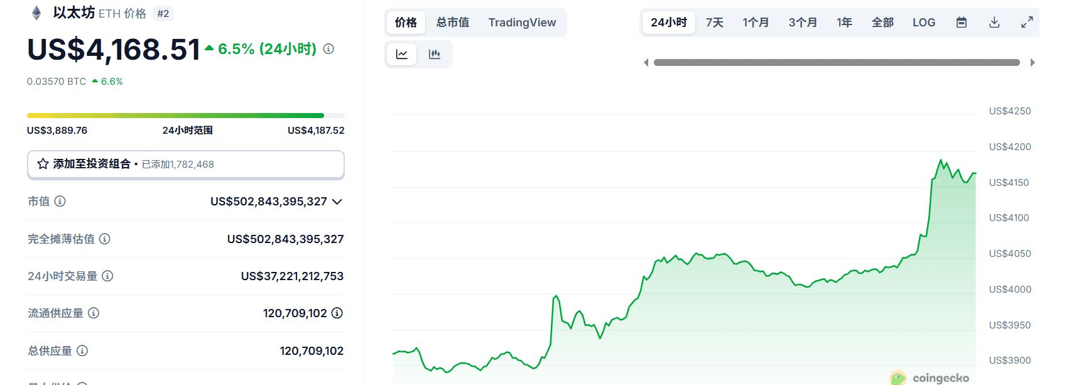Select the 总市值 chart tab

[x=453, y=23]
